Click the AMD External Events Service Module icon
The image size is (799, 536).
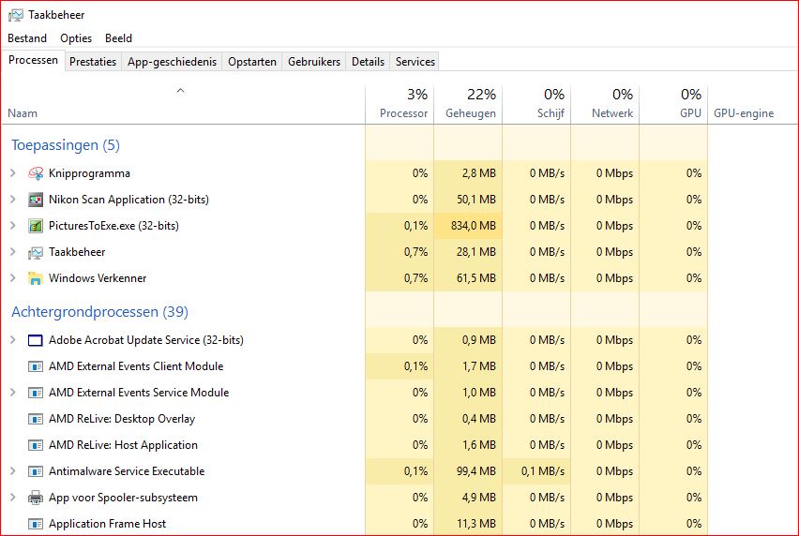(35, 393)
